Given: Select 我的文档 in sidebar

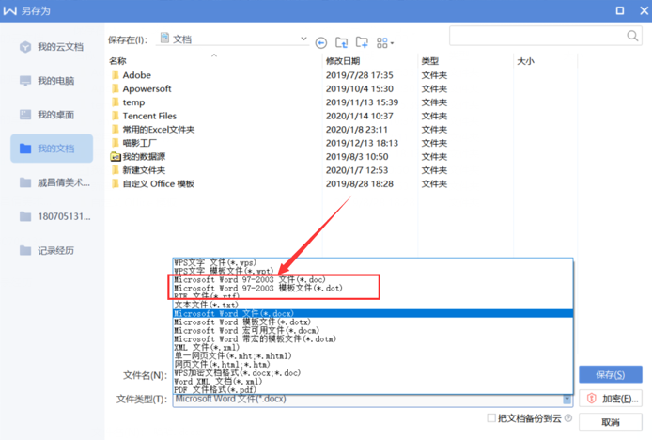Looking at the screenshot, I should 52,149.
